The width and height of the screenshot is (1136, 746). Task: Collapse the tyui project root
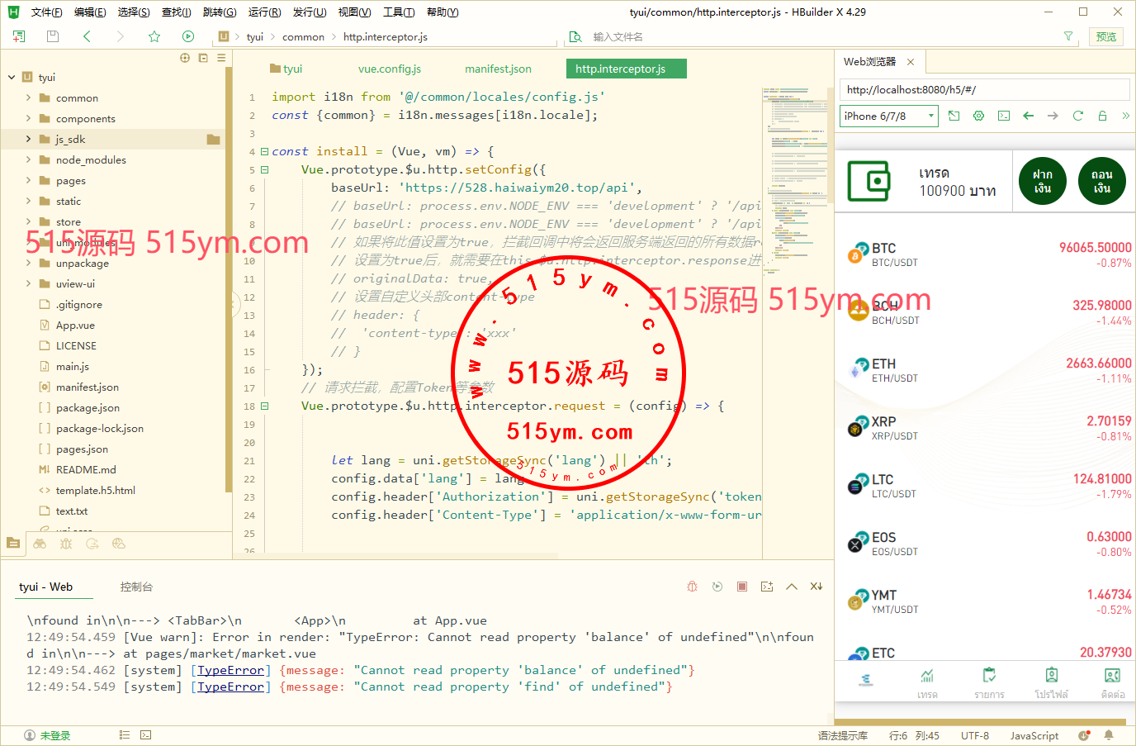click(x=12, y=78)
